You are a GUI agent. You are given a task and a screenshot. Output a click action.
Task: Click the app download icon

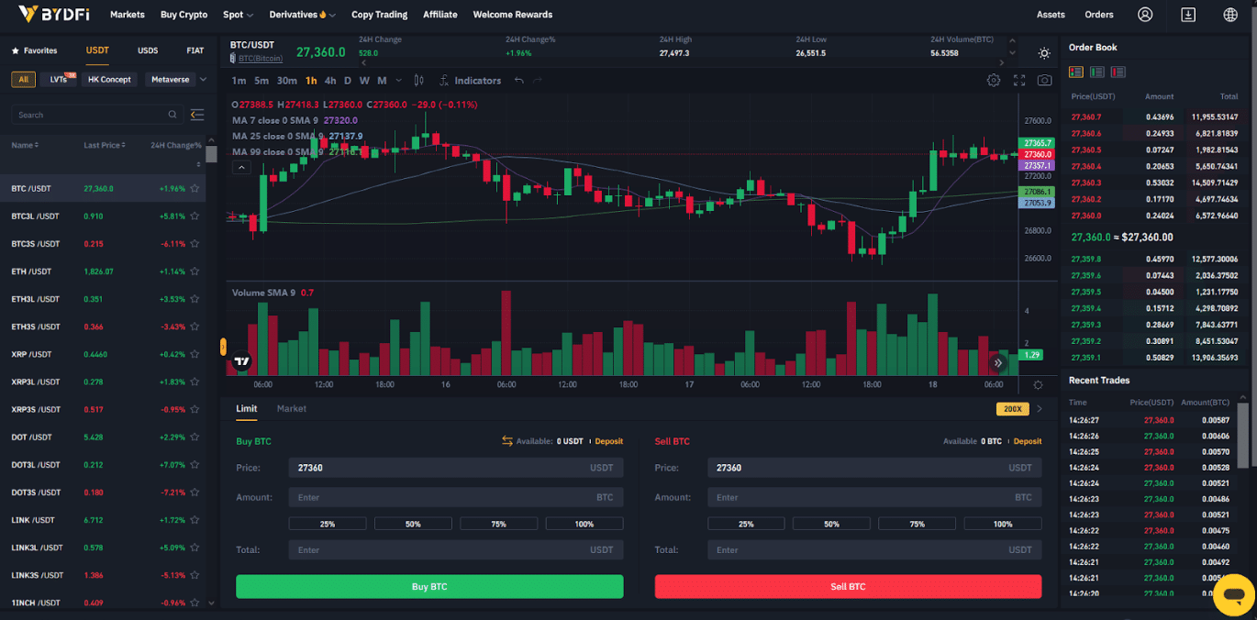[x=1188, y=15]
